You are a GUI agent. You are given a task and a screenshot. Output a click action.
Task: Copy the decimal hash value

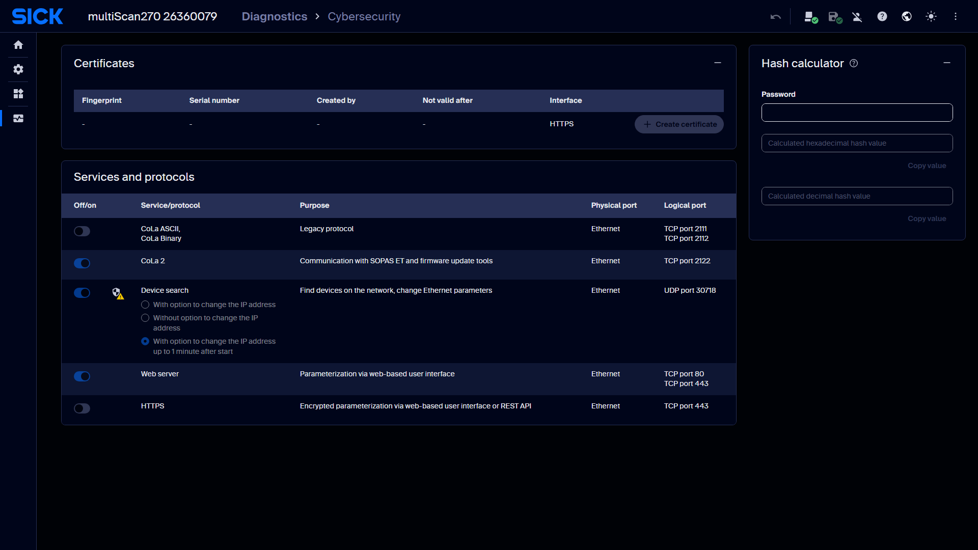coord(927,218)
